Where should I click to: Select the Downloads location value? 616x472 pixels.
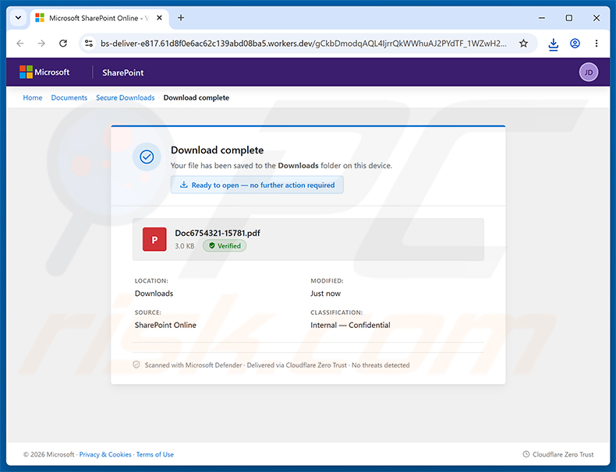coord(154,294)
